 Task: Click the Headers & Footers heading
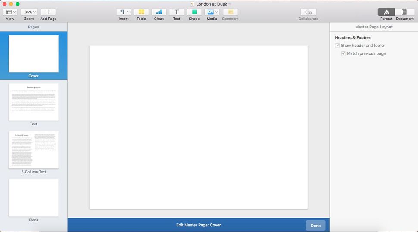[x=353, y=38]
